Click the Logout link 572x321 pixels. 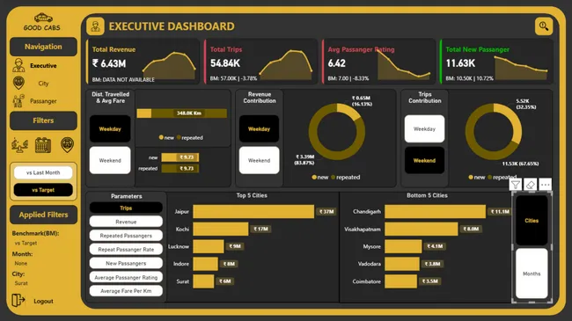click(43, 302)
